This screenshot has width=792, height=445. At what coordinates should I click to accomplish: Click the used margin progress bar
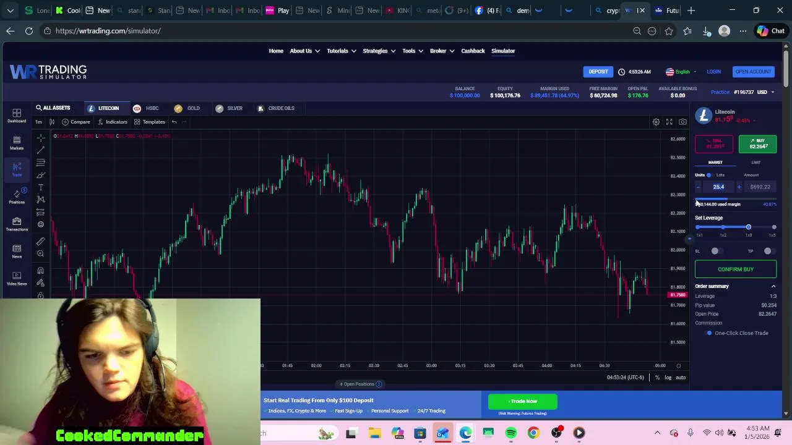tap(736, 199)
